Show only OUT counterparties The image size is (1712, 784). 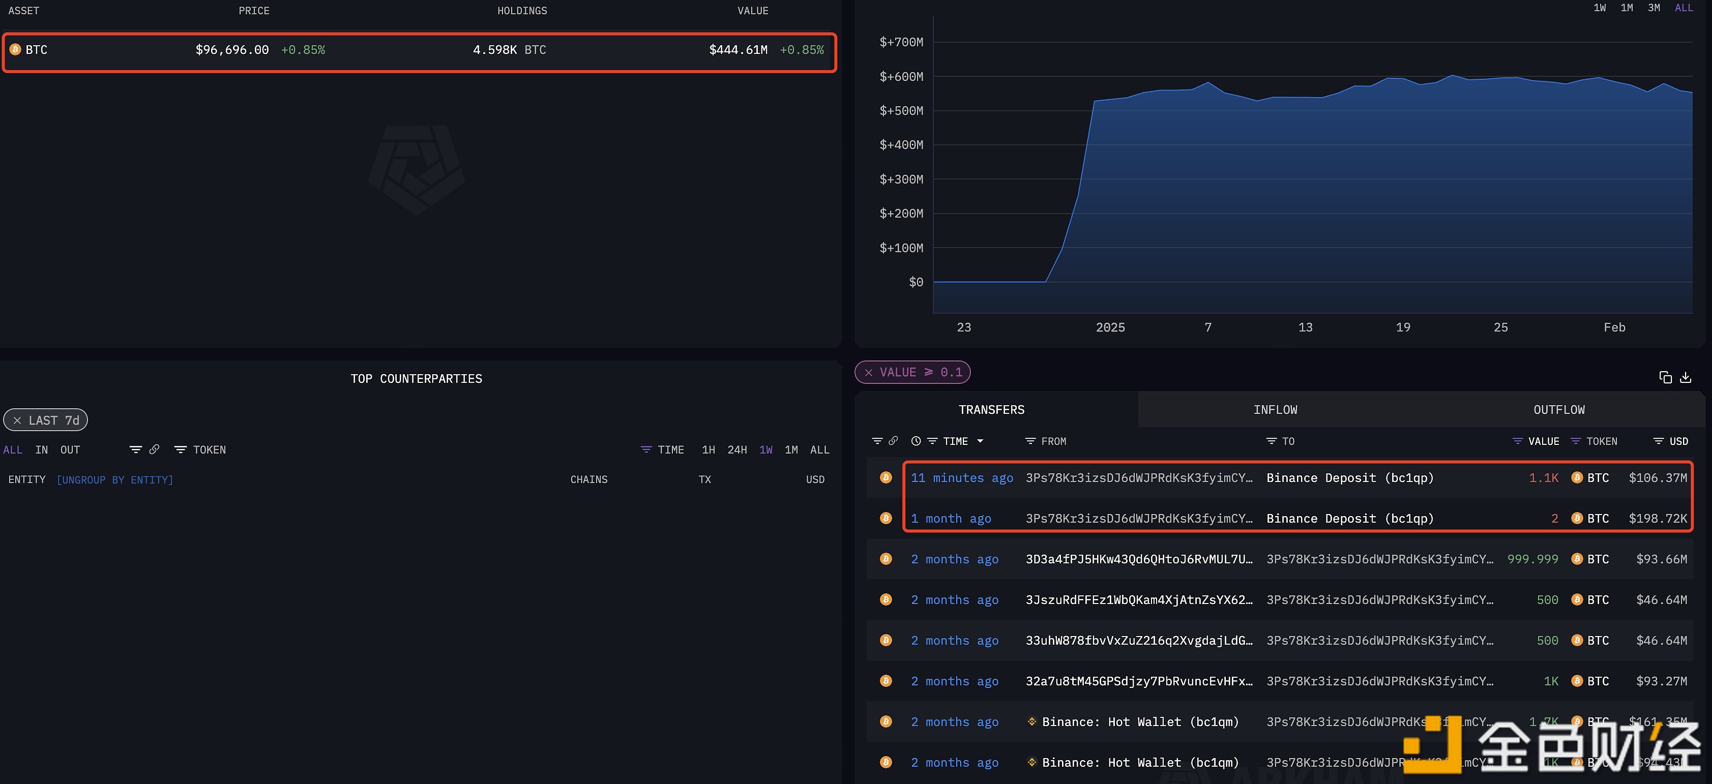70,450
